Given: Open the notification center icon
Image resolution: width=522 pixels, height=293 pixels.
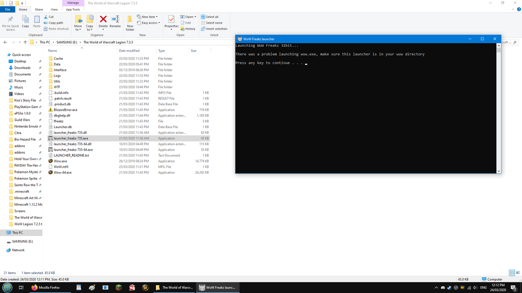Looking at the screenshot, I should pyautogui.click(x=515, y=287).
